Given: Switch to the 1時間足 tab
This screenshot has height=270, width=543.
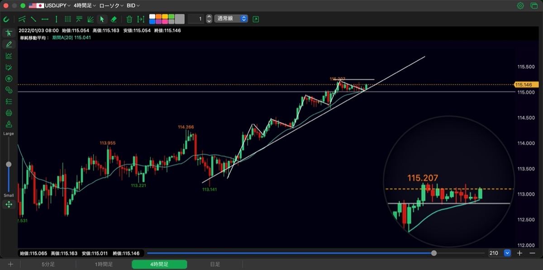Looking at the screenshot, I should point(104,264).
